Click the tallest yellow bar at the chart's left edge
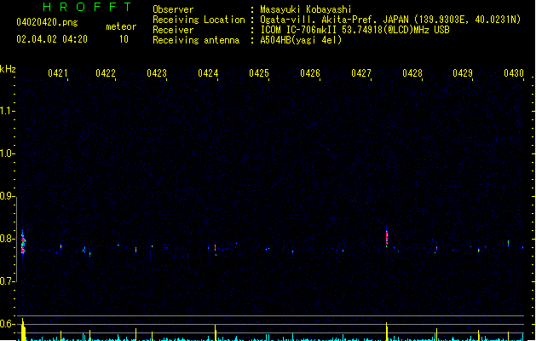This screenshot has width=536, height=341. coord(23,330)
